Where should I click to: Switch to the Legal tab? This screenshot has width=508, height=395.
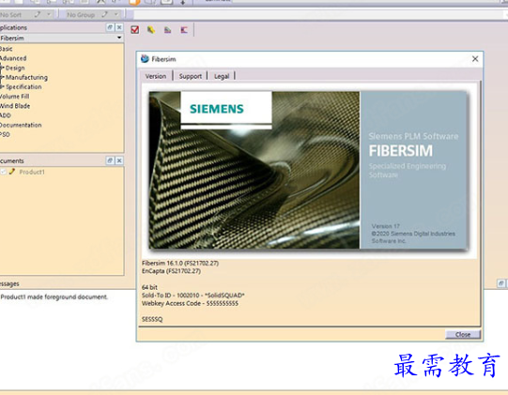click(x=222, y=76)
